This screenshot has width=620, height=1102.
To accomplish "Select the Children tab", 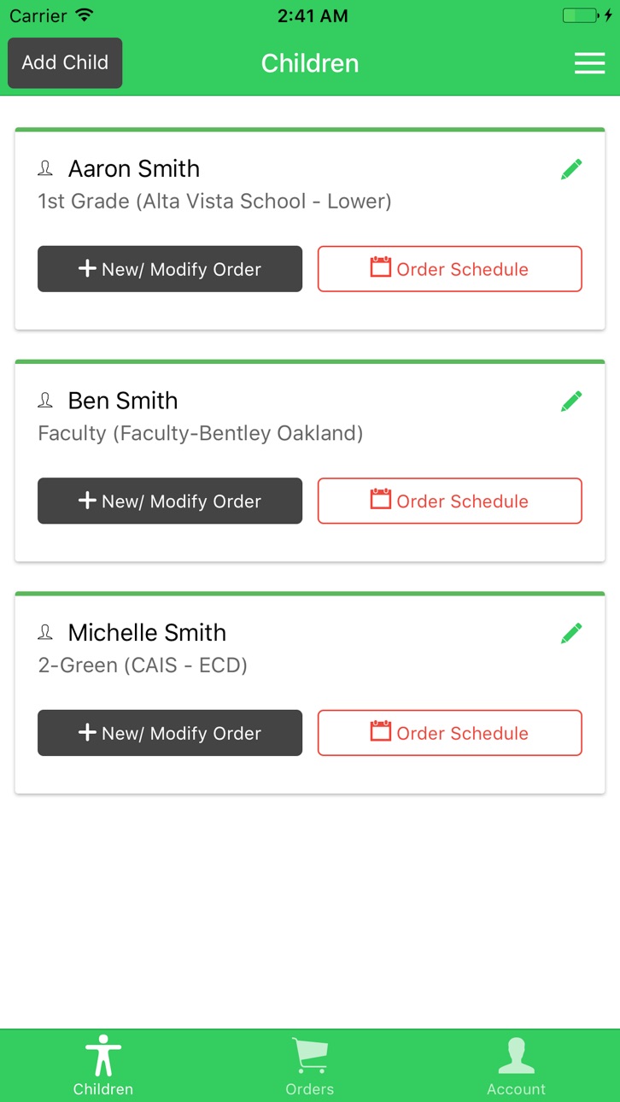I will (103, 1065).
